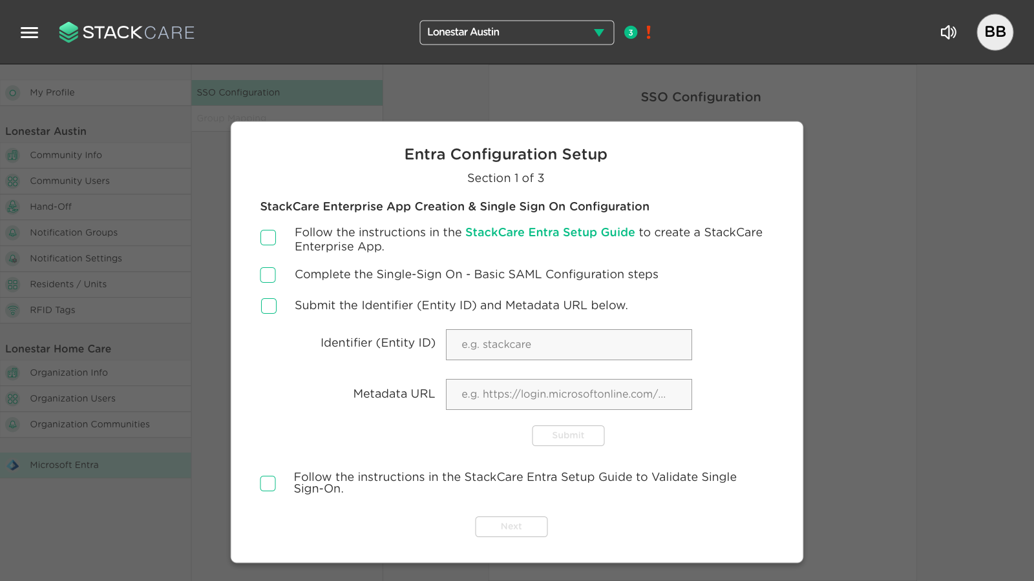This screenshot has width=1034, height=581.
Task: Open My Profile in the sidebar
Action: click(x=96, y=93)
